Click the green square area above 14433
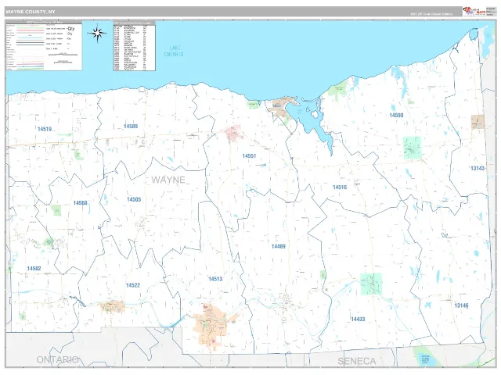 (x=371, y=284)
